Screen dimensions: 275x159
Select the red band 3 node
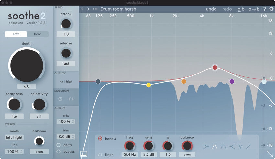click(215, 67)
